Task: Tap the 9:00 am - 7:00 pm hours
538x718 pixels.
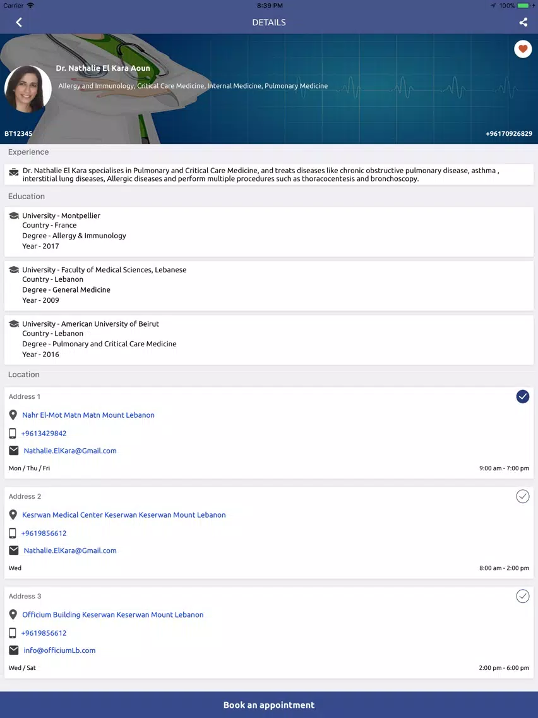Action: (504, 468)
